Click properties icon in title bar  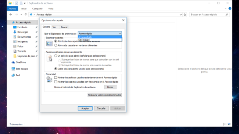tap(17, 3)
